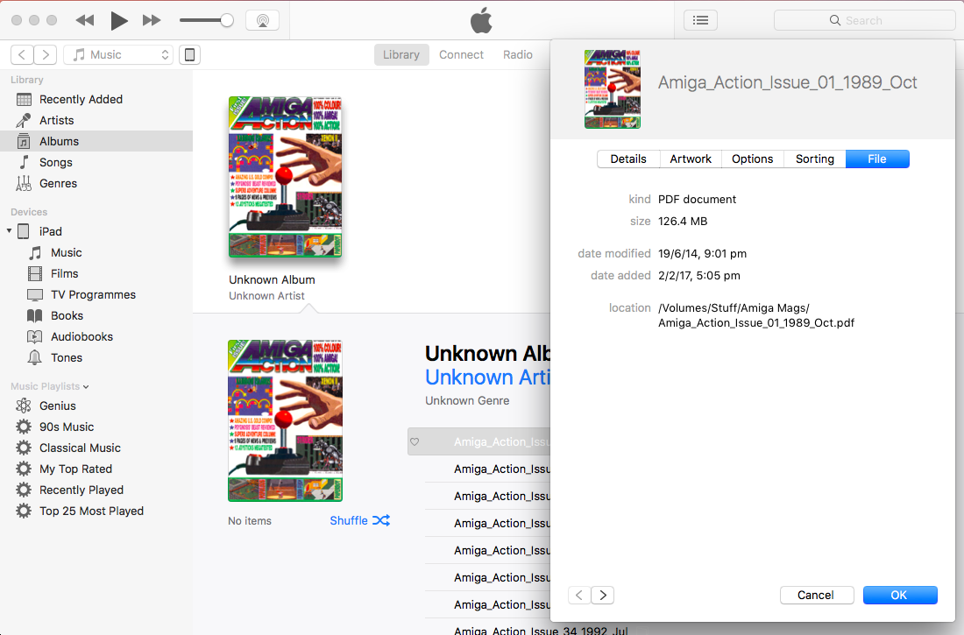The image size is (964, 635).
Task: Select the File tab in info dialog
Action: [x=877, y=159]
